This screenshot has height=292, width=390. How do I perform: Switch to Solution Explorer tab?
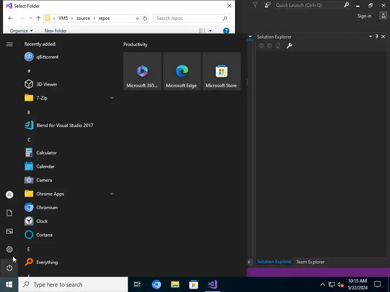(274, 262)
